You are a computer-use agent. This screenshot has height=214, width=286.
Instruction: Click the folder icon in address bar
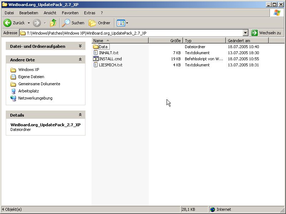(x=23, y=33)
